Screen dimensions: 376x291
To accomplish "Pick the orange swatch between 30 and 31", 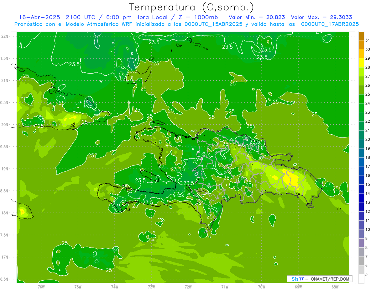I will click(x=361, y=45).
